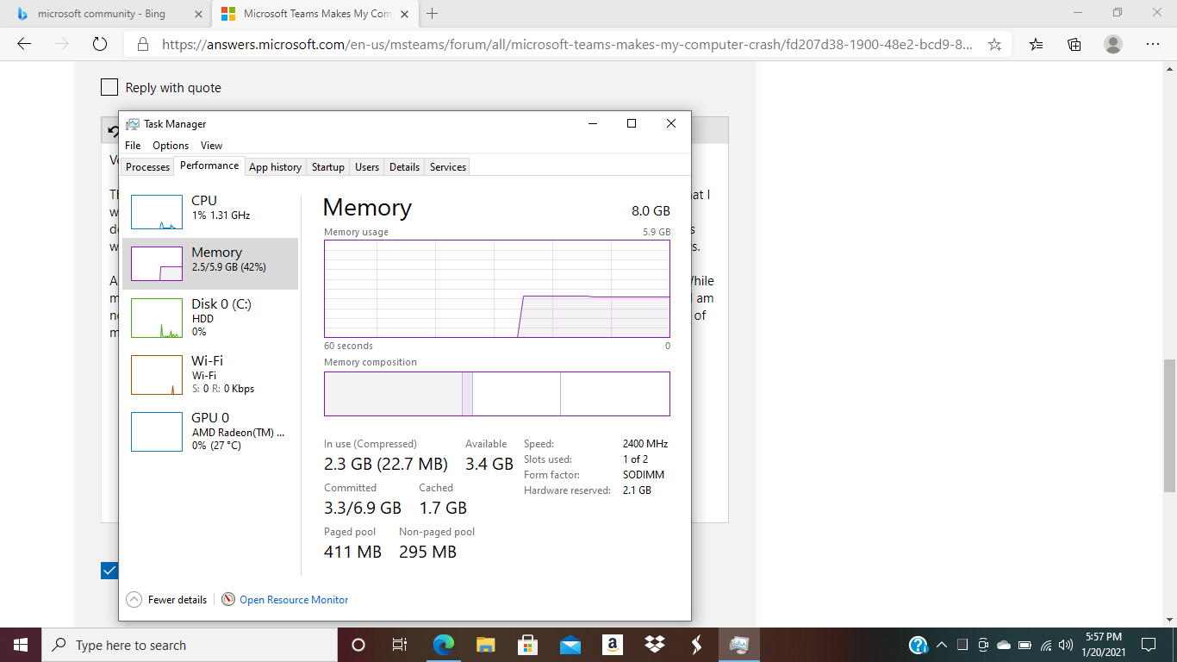Open Cortana circle on taskbar
Screen dimensions: 1177x662
click(358, 645)
